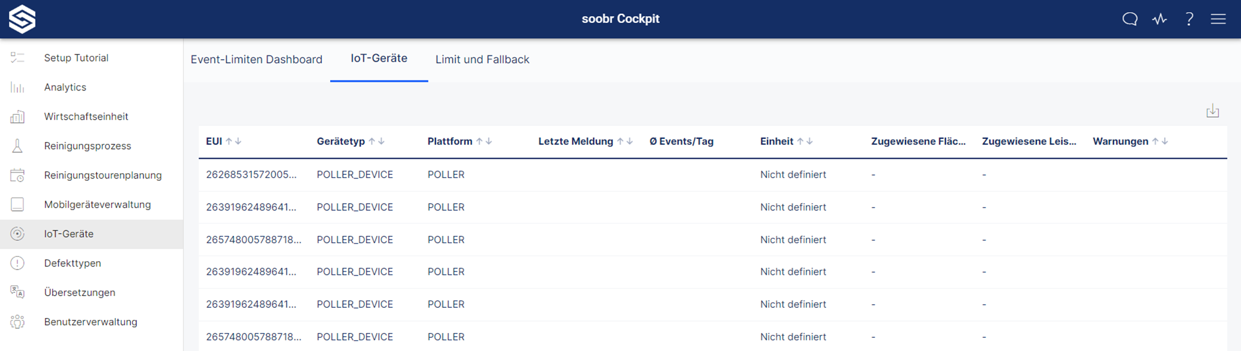The width and height of the screenshot is (1241, 351).
Task: Sort by Gerätetyp column arrows
Action: (x=376, y=141)
